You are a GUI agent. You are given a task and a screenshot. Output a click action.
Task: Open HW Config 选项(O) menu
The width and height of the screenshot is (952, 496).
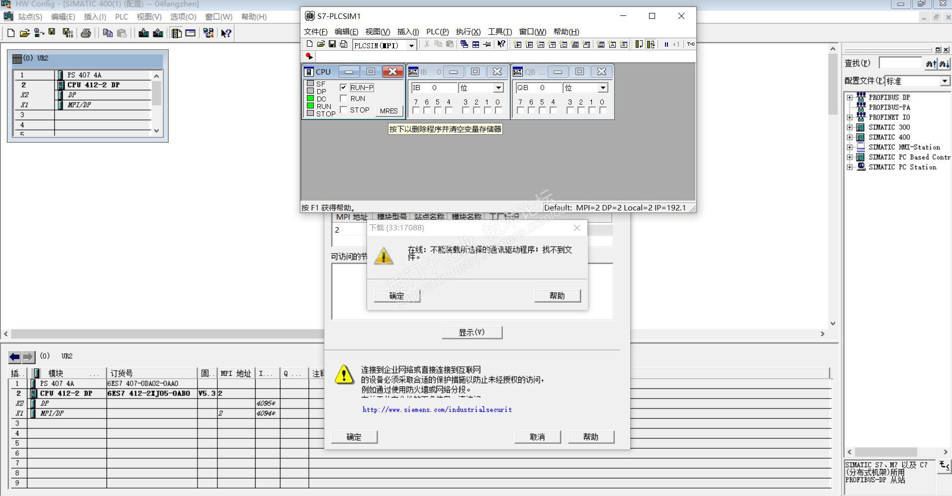click(x=184, y=17)
